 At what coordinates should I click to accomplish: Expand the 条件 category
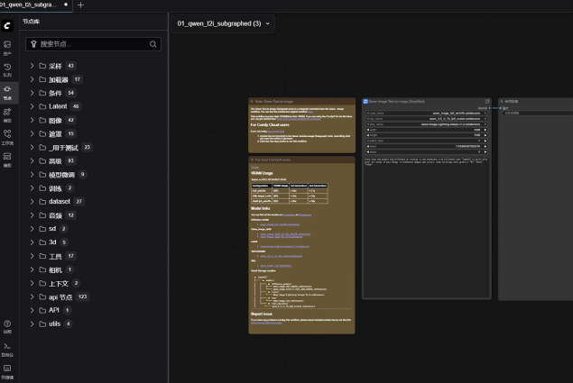point(32,93)
